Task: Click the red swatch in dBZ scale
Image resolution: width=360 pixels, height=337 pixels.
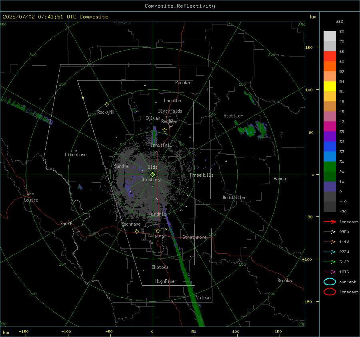Action: pos(330,57)
